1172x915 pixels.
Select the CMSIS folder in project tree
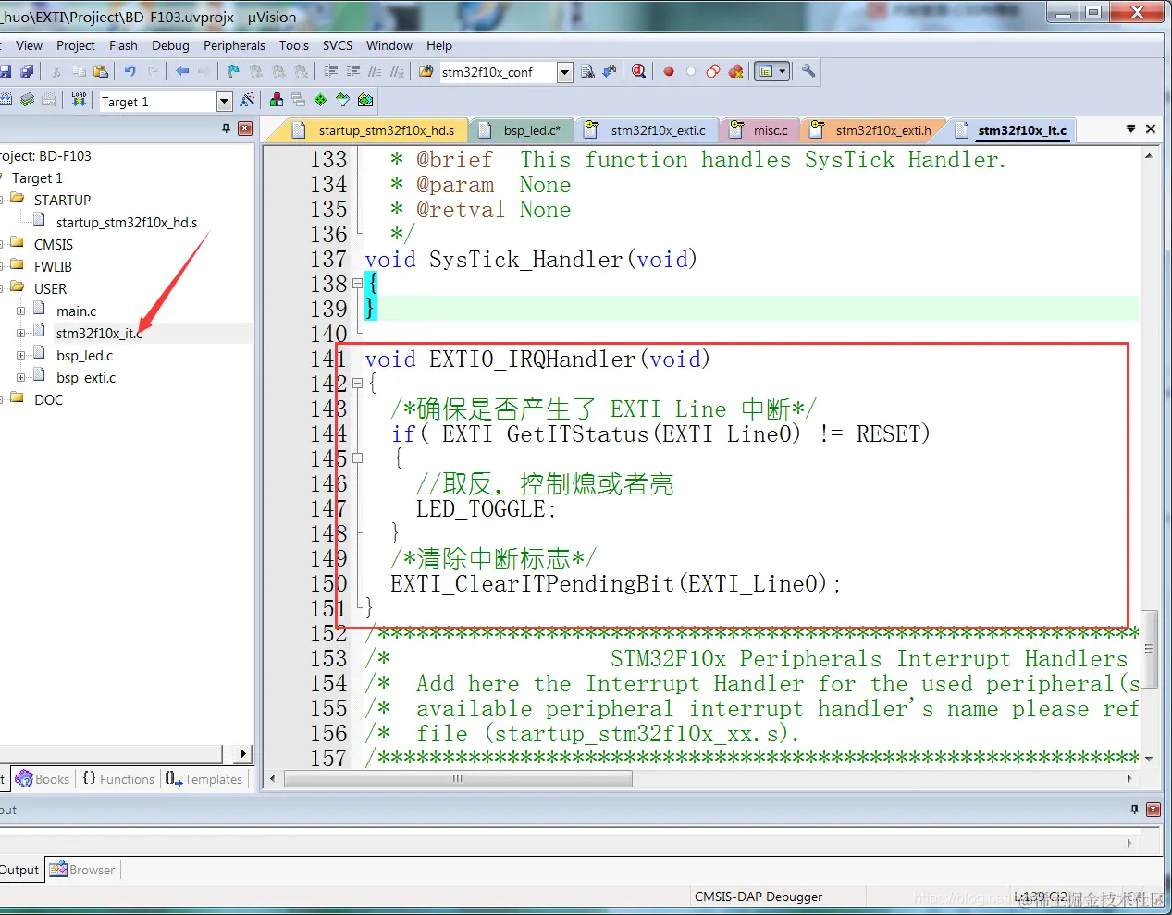pos(53,244)
